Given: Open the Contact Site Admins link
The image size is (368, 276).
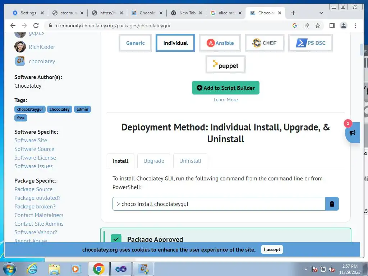Looking at the screenshot, I should [39, 224].
